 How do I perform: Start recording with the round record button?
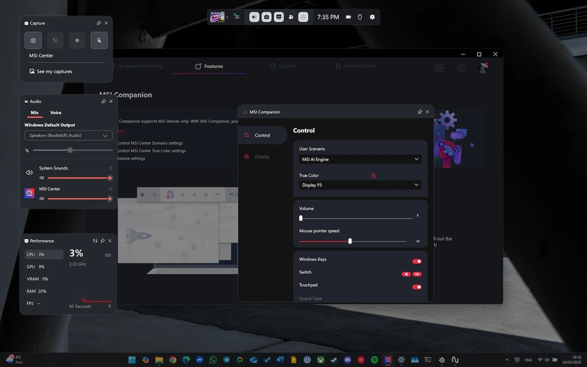[77, 40]
